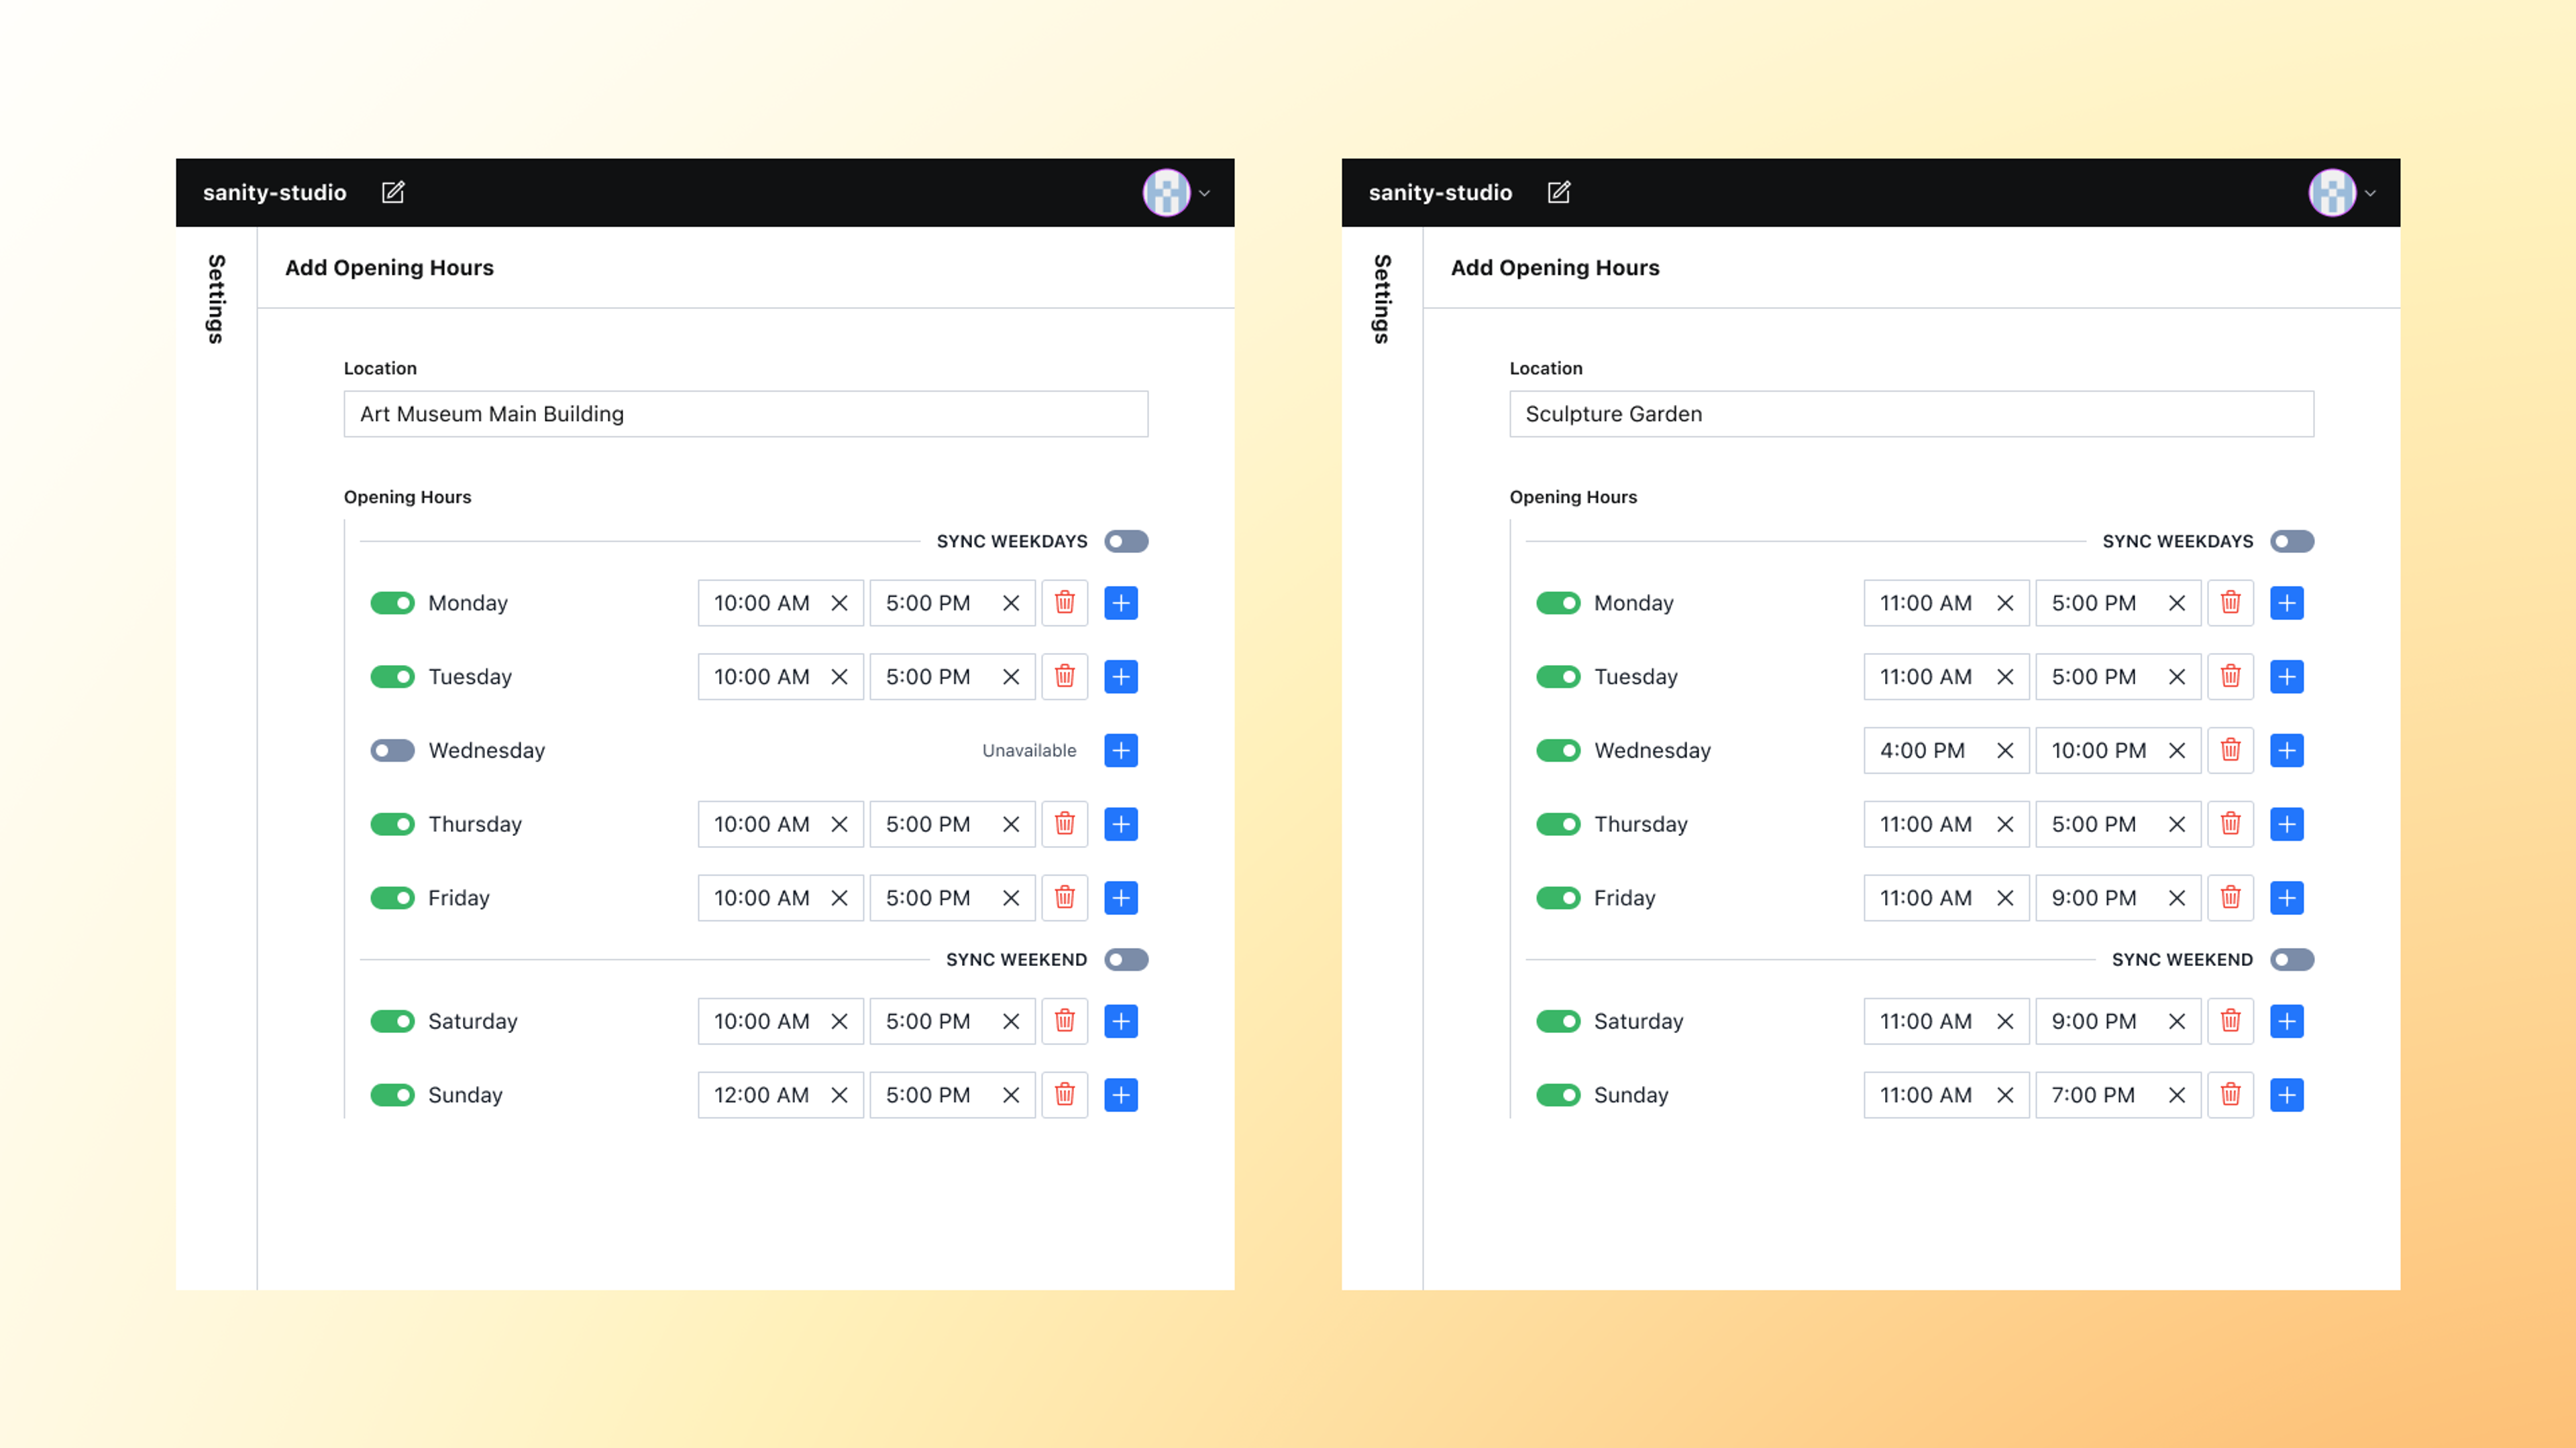Image resolution: width=2576 pixels, height=1448 pixels.
Task: Delete Monday hours for Sculpture Garden
Action: click(2231, 603)
